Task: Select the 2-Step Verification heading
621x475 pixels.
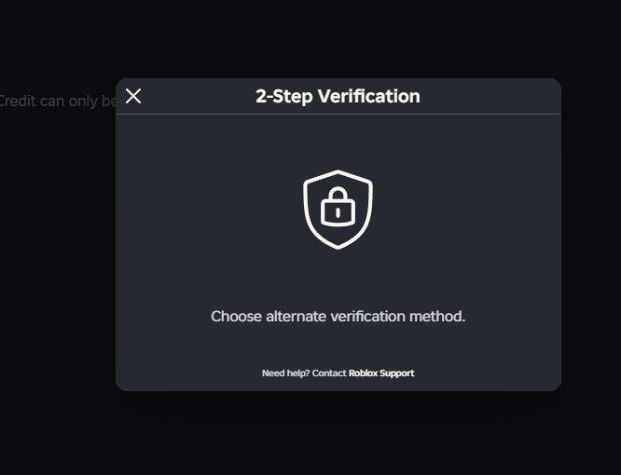Action: 338,96
